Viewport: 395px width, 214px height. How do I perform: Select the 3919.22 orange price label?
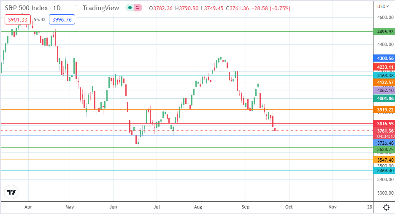click(384, 110)
